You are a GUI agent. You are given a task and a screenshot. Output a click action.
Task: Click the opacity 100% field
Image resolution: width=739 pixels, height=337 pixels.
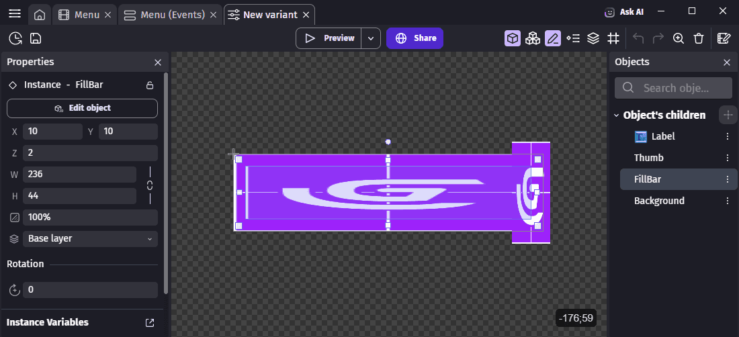(x=90, y=218)
